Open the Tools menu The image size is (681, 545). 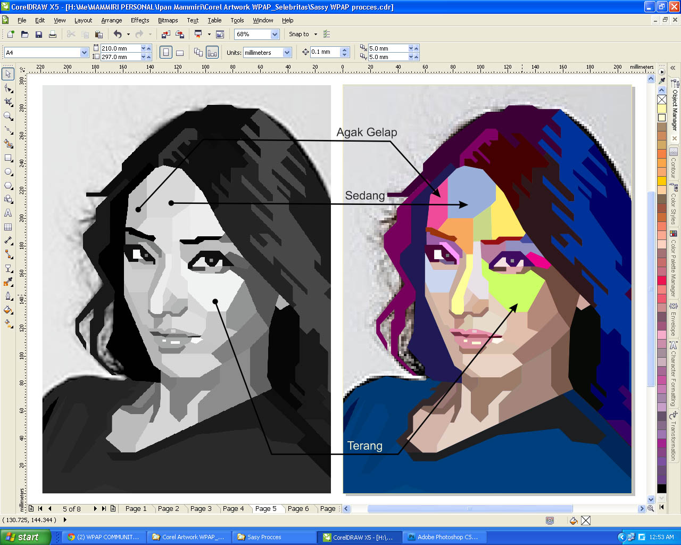237,20
